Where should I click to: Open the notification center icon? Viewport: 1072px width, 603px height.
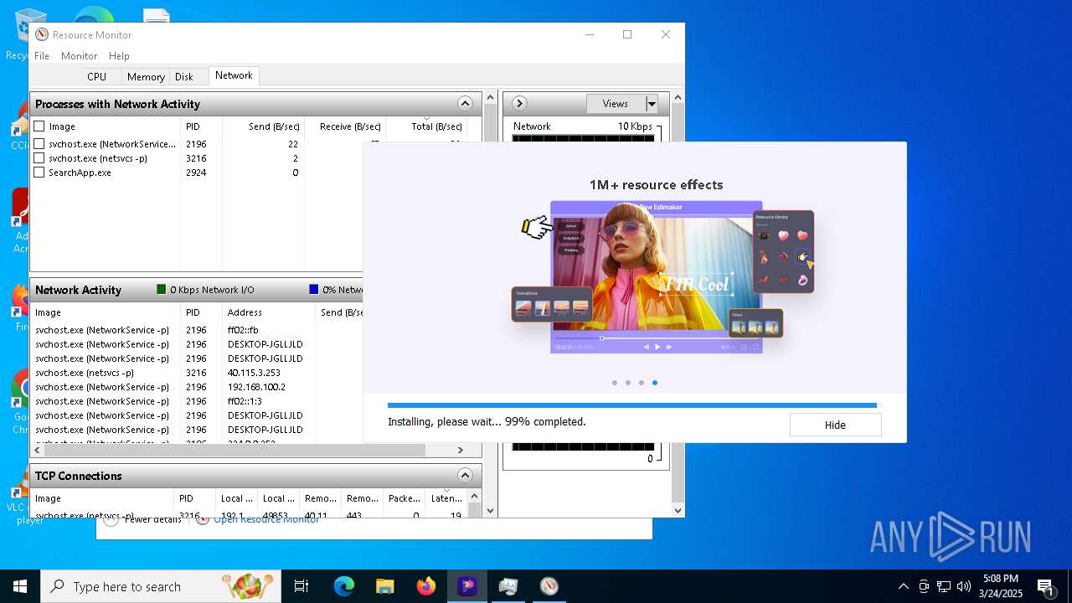(1045, 586)
